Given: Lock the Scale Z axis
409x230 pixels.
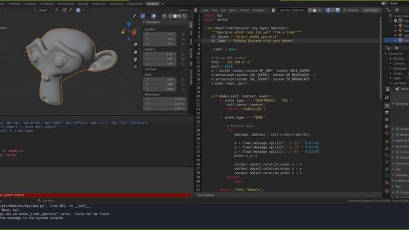Looking at the screenshot, I should click(183, 89).
